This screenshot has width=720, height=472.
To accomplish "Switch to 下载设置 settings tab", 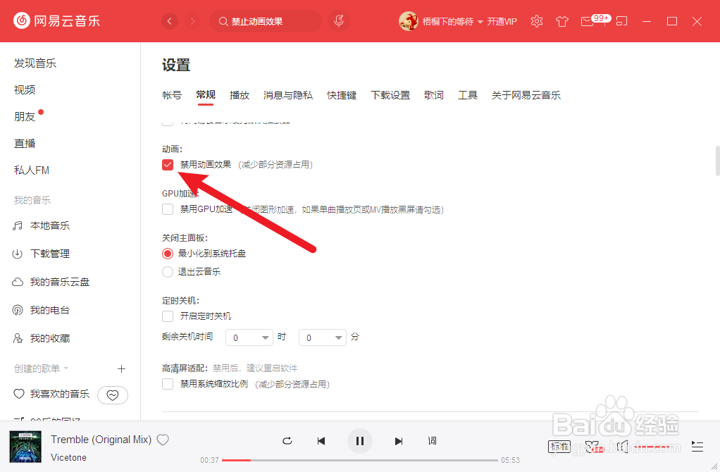I will 390,95.
